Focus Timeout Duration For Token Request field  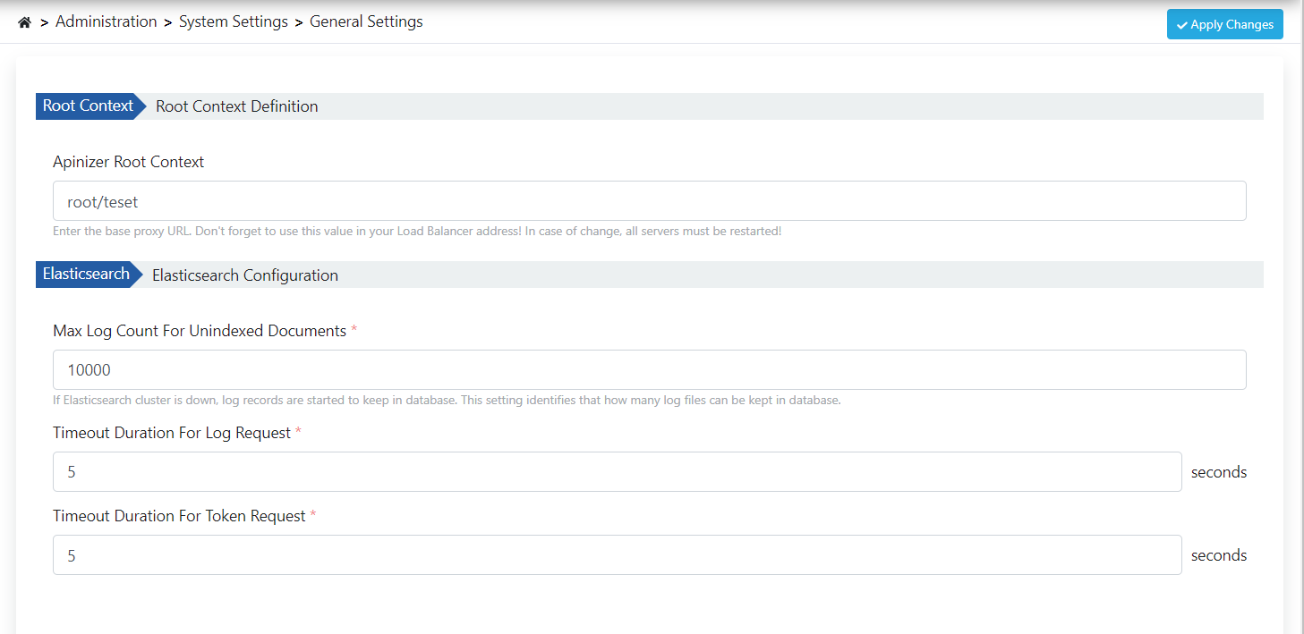point(617,554)
